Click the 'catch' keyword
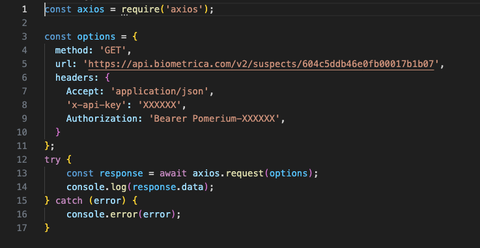The height and width of the screenshot is (248, 480). click(x=69, y=200)
